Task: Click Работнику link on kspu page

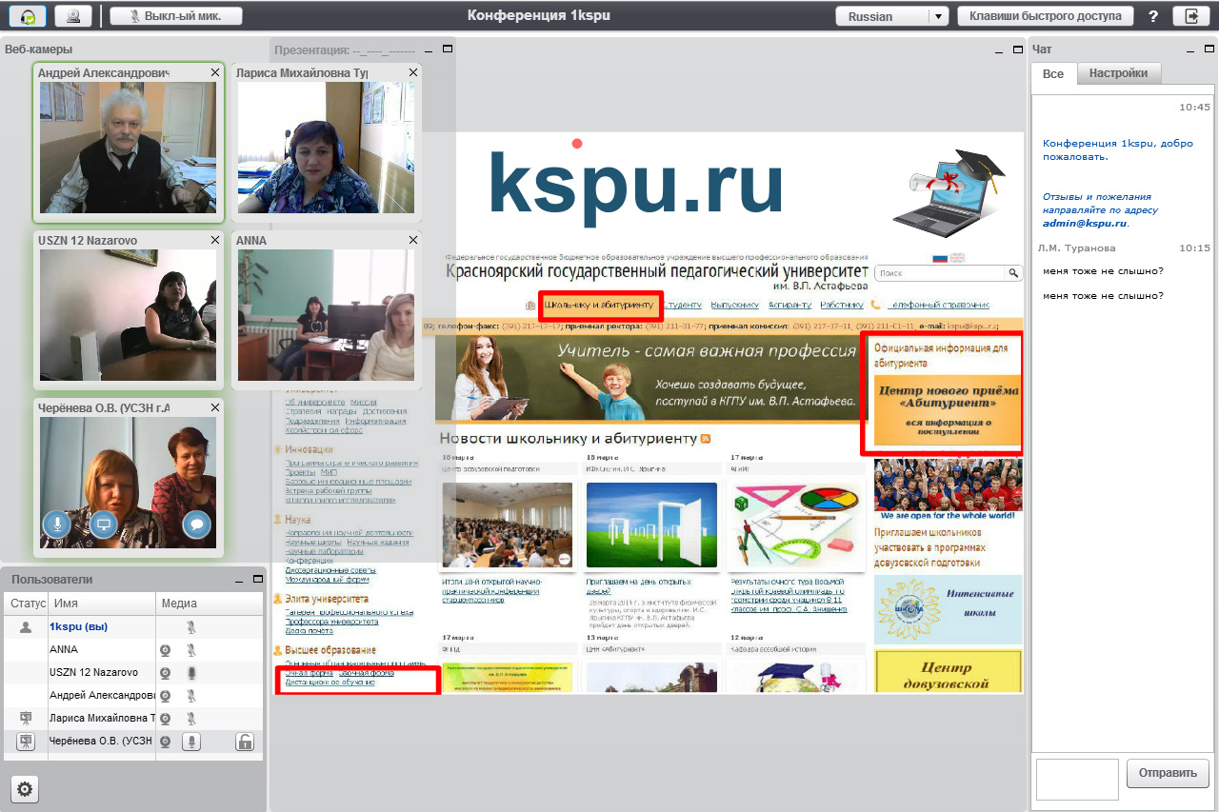Action: pyautogui.click(x=841, y=305)
